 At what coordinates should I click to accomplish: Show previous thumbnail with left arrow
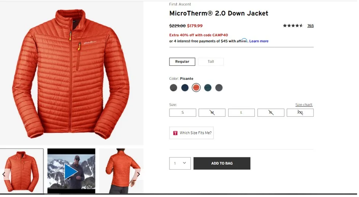[x=4, y=175]
